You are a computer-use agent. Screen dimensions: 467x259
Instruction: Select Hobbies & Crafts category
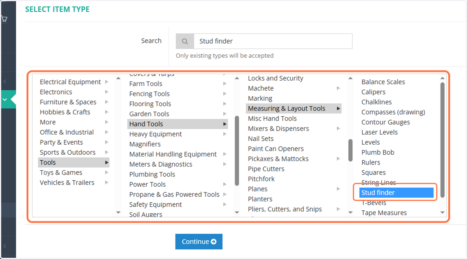tap(65, 112)
